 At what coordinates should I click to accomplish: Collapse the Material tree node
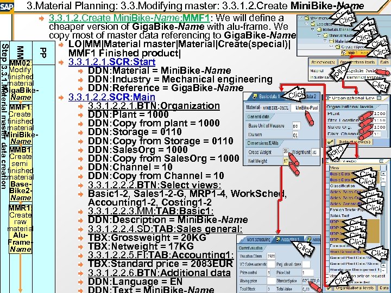click(325, 41)
